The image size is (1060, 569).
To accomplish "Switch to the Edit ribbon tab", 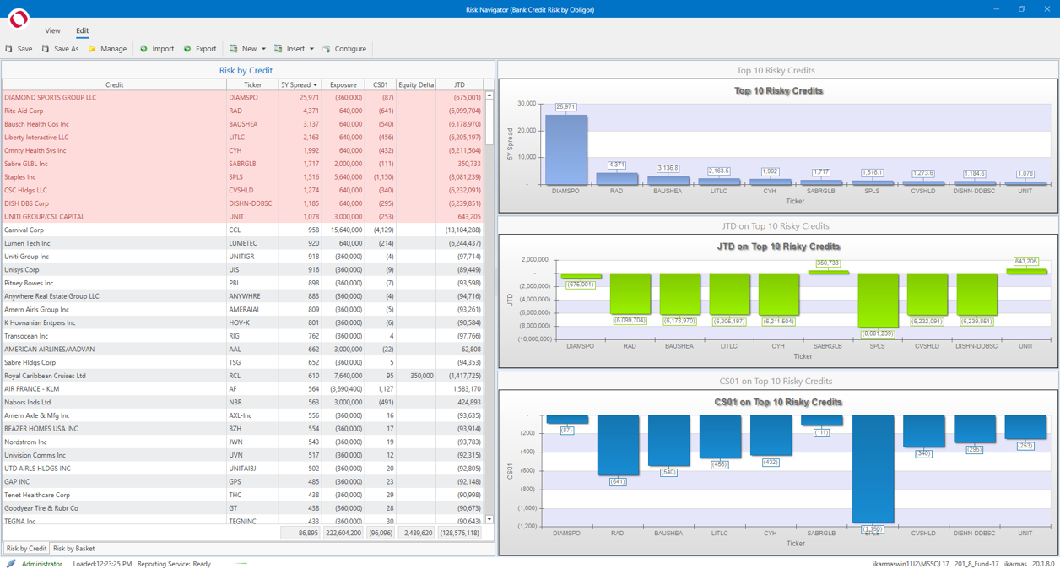I will pos(82,30).
